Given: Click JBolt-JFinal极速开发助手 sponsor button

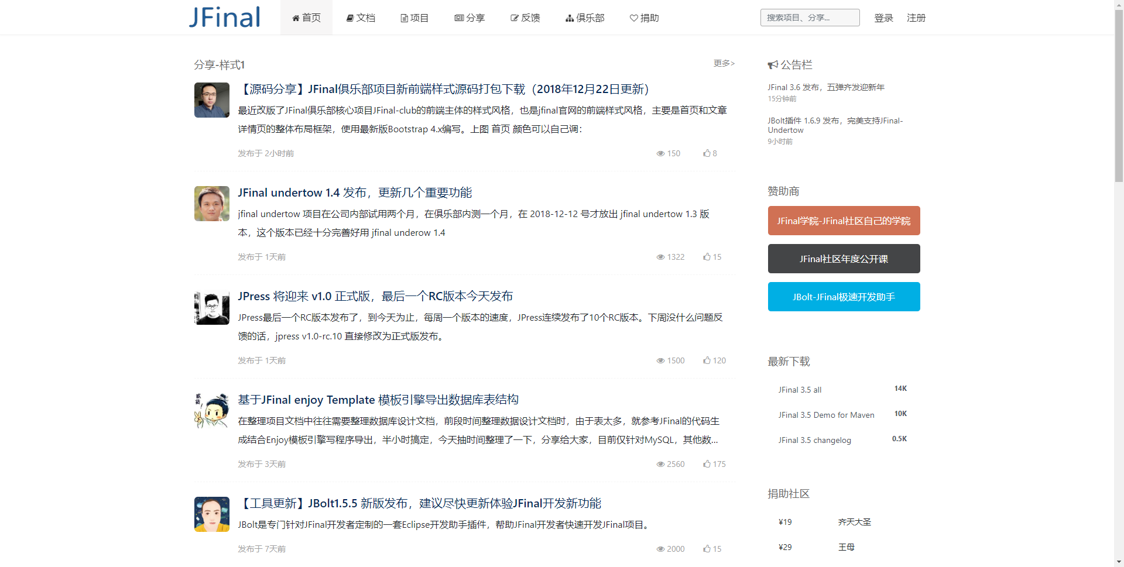Looking at the screenshot, I should click(x=844, y=297).
